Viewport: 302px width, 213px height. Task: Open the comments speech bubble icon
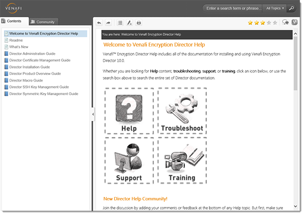click(x=285, y=23)
